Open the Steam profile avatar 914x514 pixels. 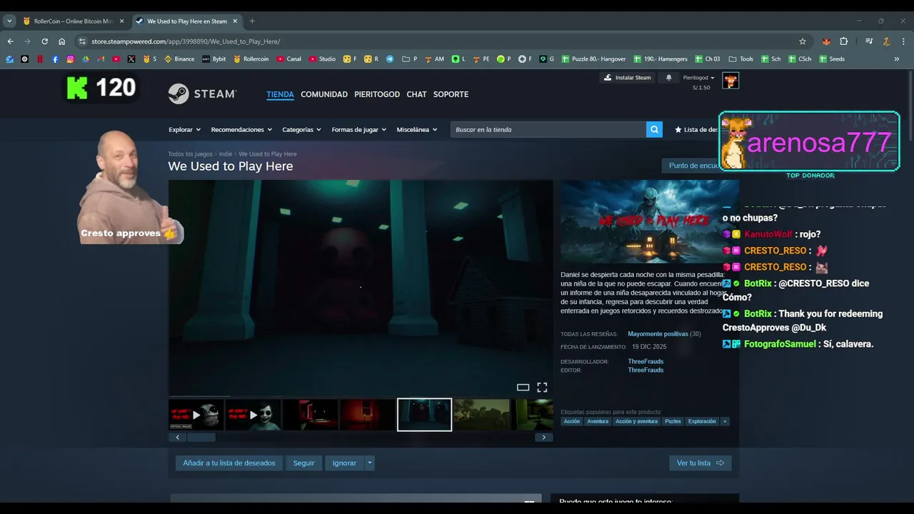pyautogui.click(x=730, y=81)
